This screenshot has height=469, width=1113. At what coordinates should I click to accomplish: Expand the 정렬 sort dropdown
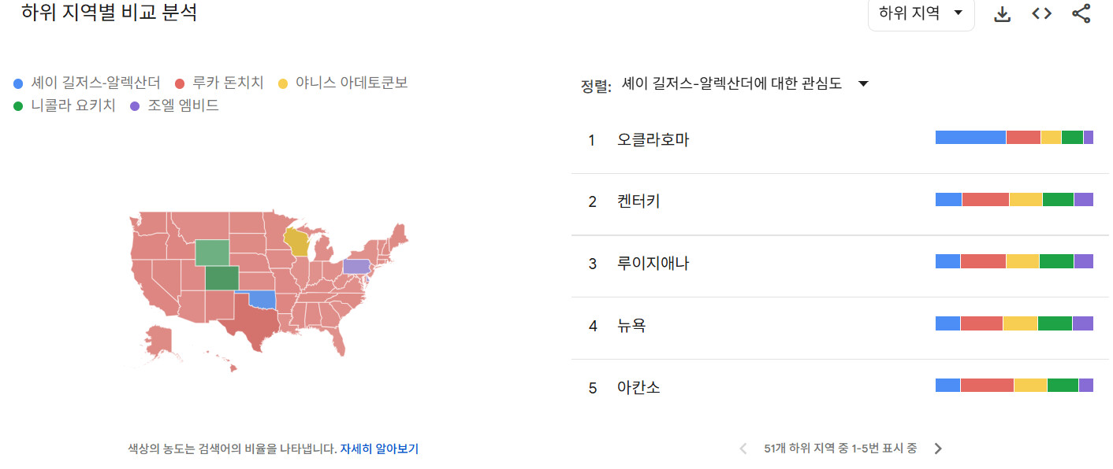pyautogui.click(x=731, y=84)
